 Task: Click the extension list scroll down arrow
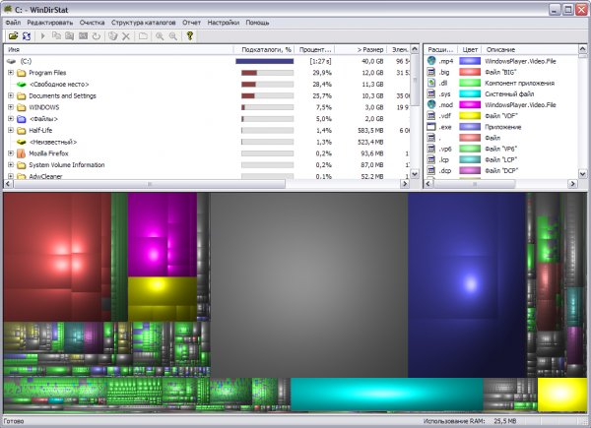pyautogui.click(x=582, y=174)
